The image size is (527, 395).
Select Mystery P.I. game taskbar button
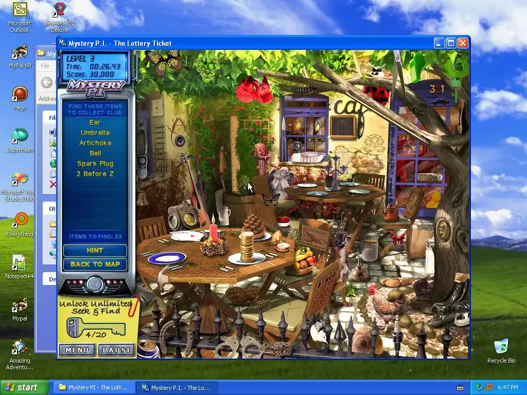click(x=177, y=387)
